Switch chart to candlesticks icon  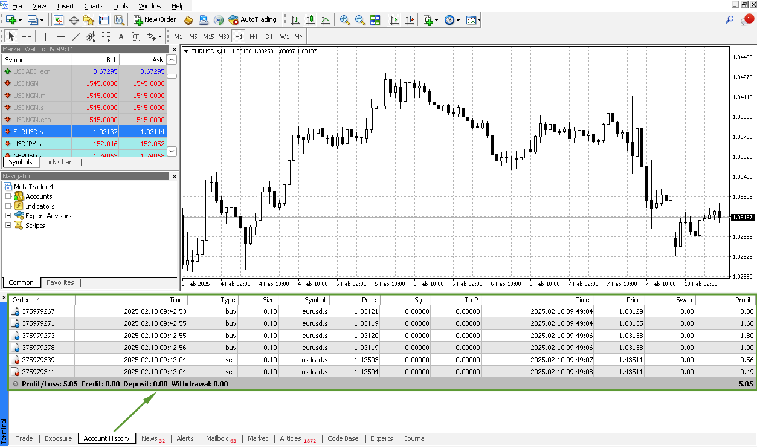click(311, 20)
